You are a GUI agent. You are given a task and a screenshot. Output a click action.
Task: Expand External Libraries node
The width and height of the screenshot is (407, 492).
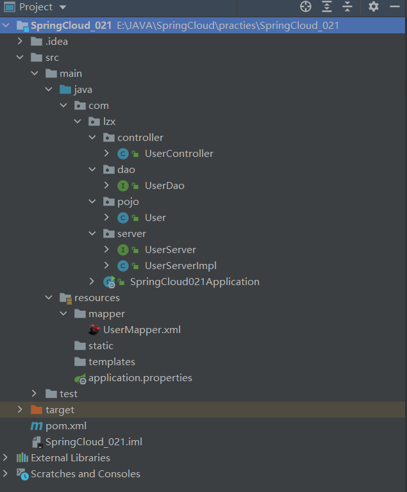click(x=5, y=457)
